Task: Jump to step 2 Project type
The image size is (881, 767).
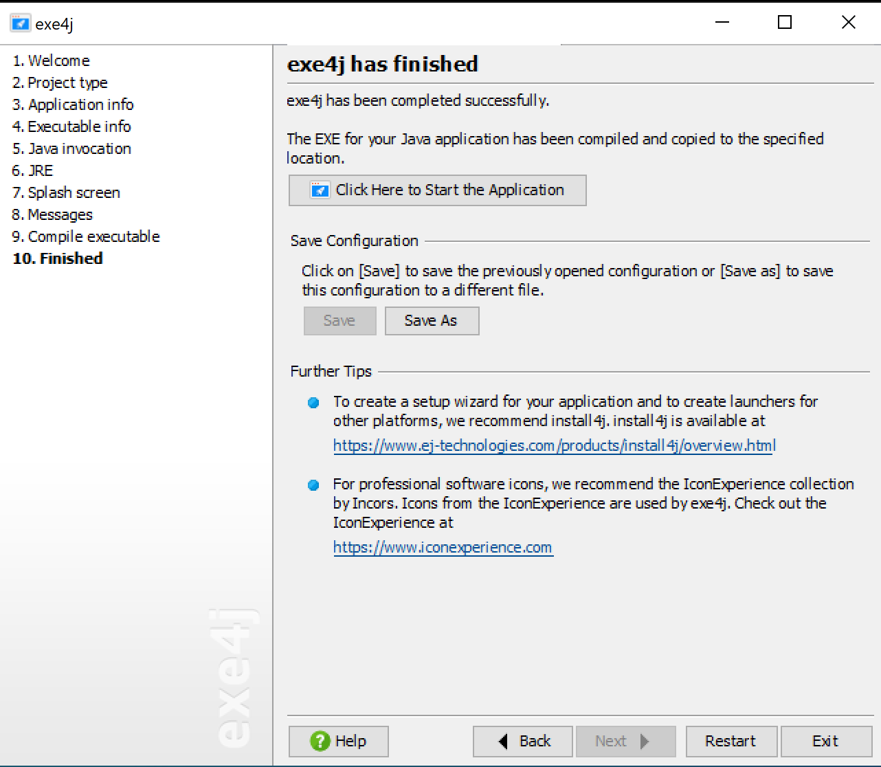Action: coord(60,82)
